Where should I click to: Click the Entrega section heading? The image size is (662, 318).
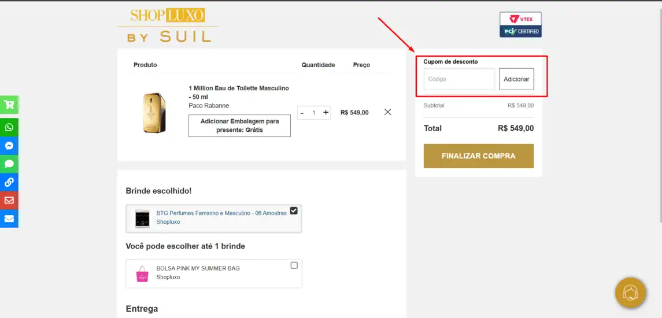click(142, 309)
